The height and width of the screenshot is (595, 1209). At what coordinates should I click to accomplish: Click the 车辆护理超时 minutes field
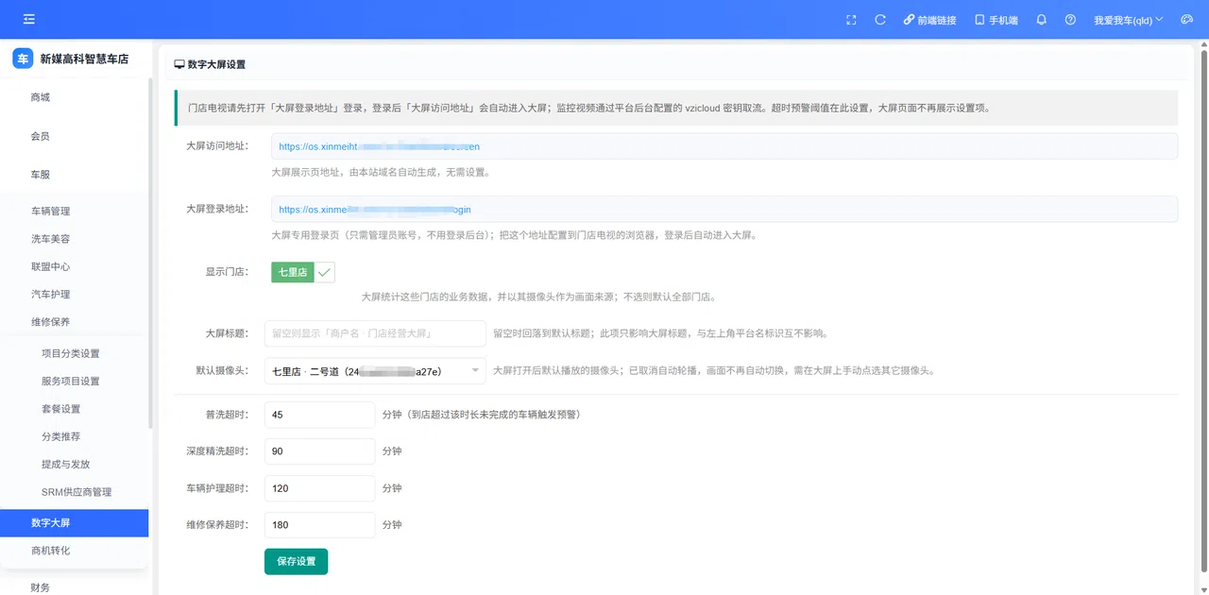pyautogui.click(x=320, y=488)
